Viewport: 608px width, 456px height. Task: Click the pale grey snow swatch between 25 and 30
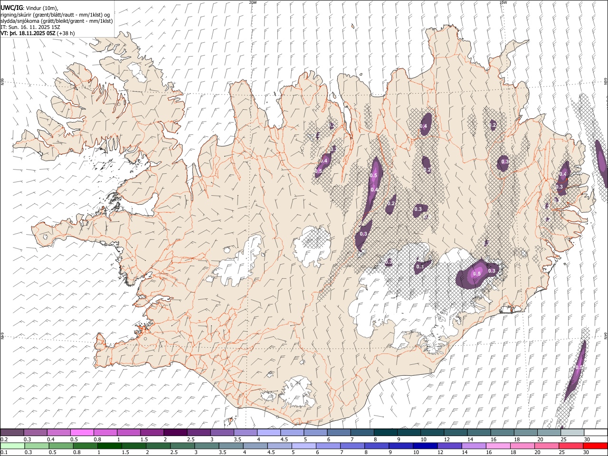(x=572, y=432)
